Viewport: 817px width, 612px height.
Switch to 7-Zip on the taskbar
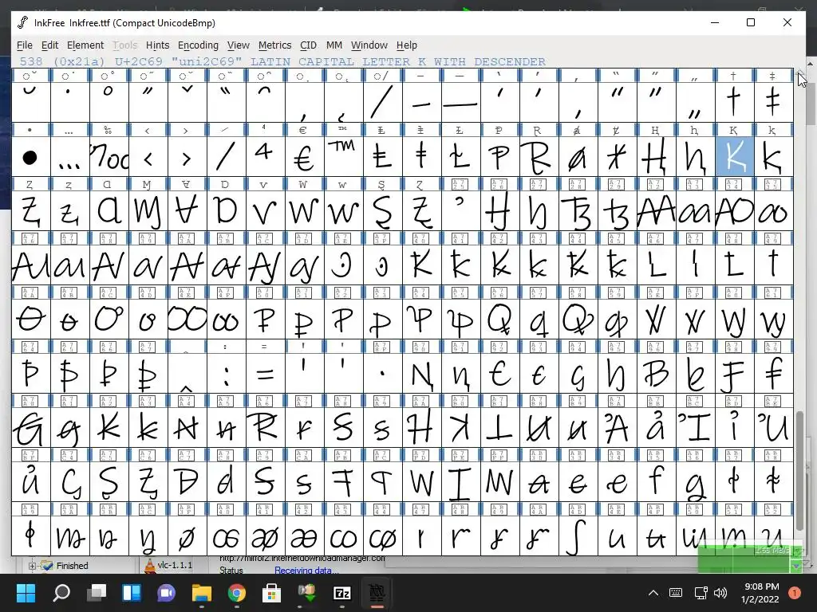click(341, 593)
